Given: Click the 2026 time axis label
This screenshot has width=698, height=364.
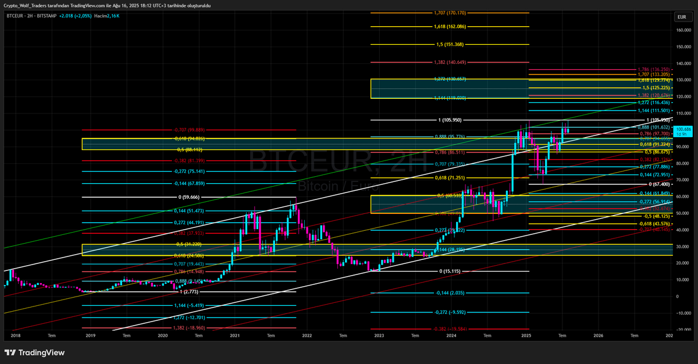Looking at the screenshot, I should tap(599, 336).
